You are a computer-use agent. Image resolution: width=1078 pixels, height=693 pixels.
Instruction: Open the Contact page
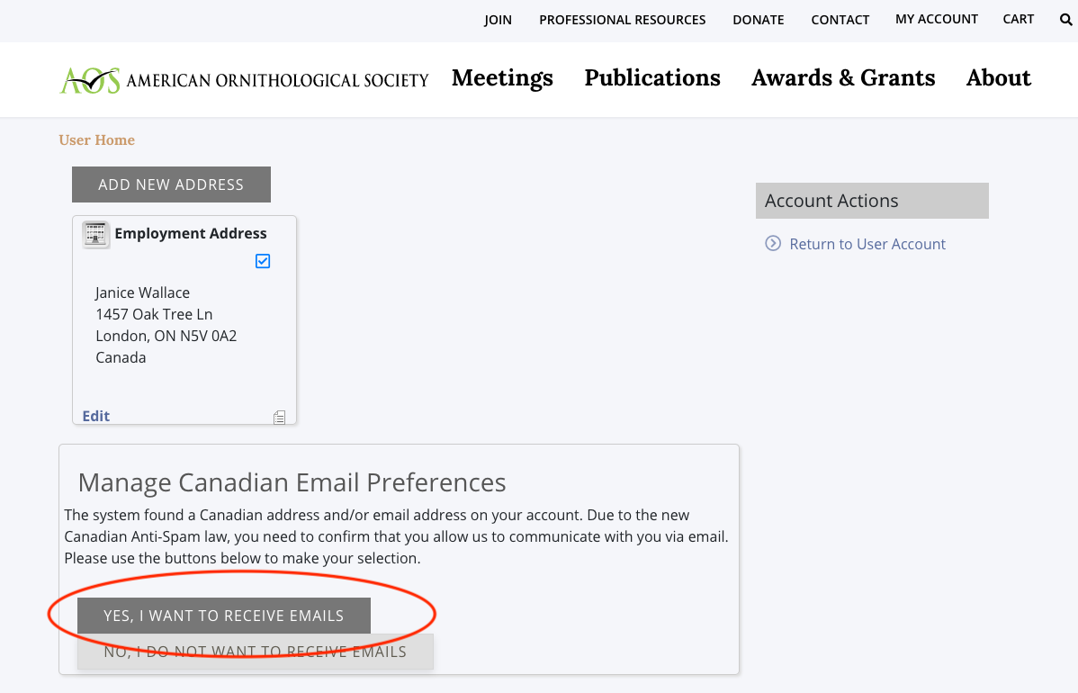pyautogui.click(x=840, y=20)
